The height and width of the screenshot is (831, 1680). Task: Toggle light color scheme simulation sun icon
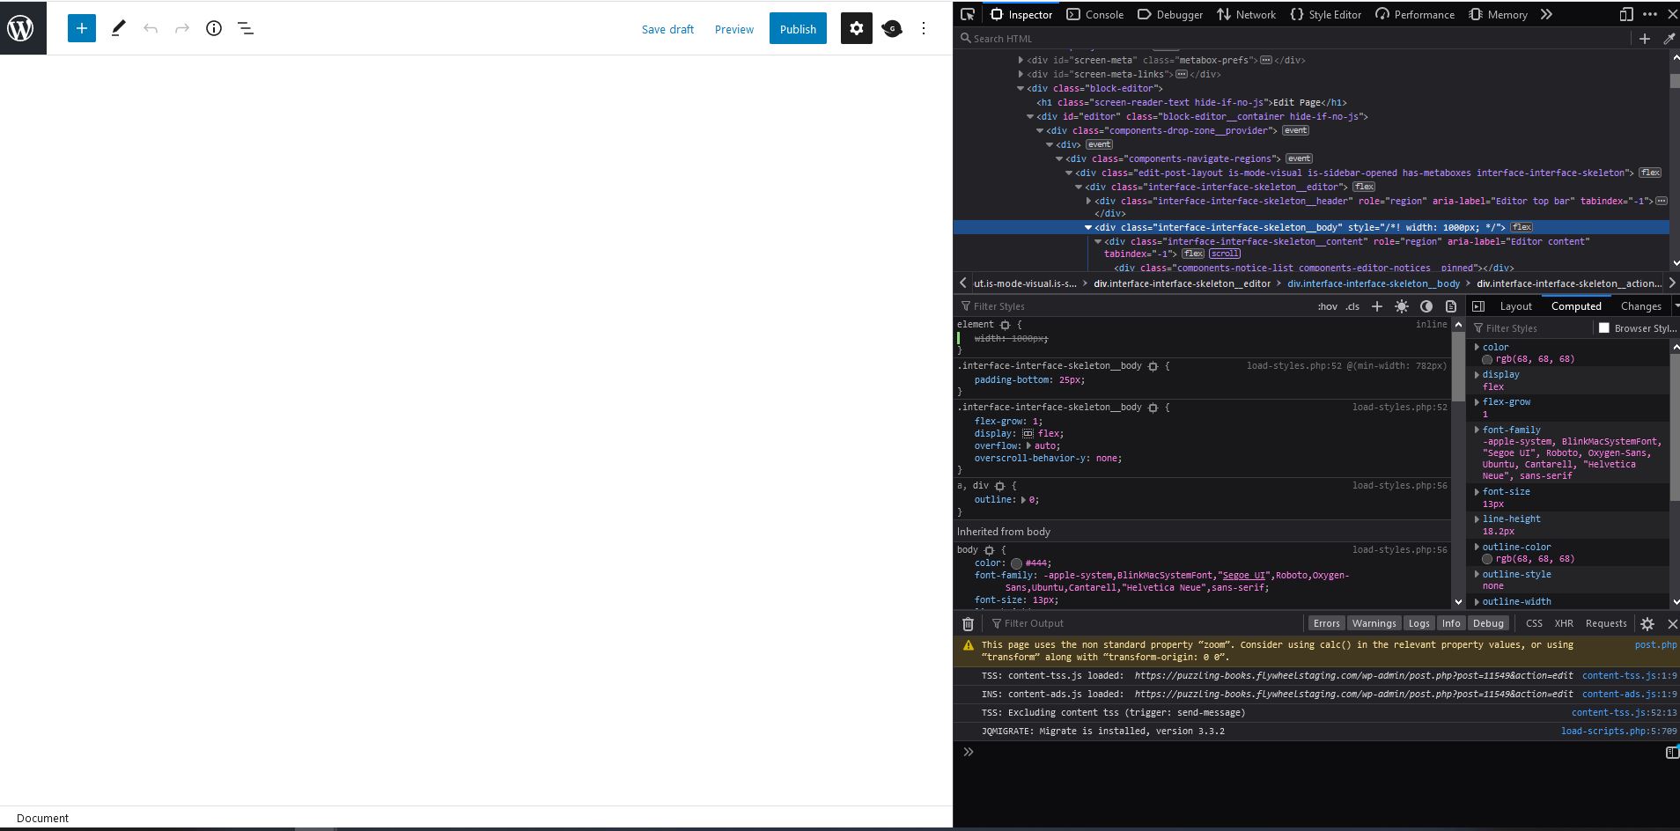1402,306
